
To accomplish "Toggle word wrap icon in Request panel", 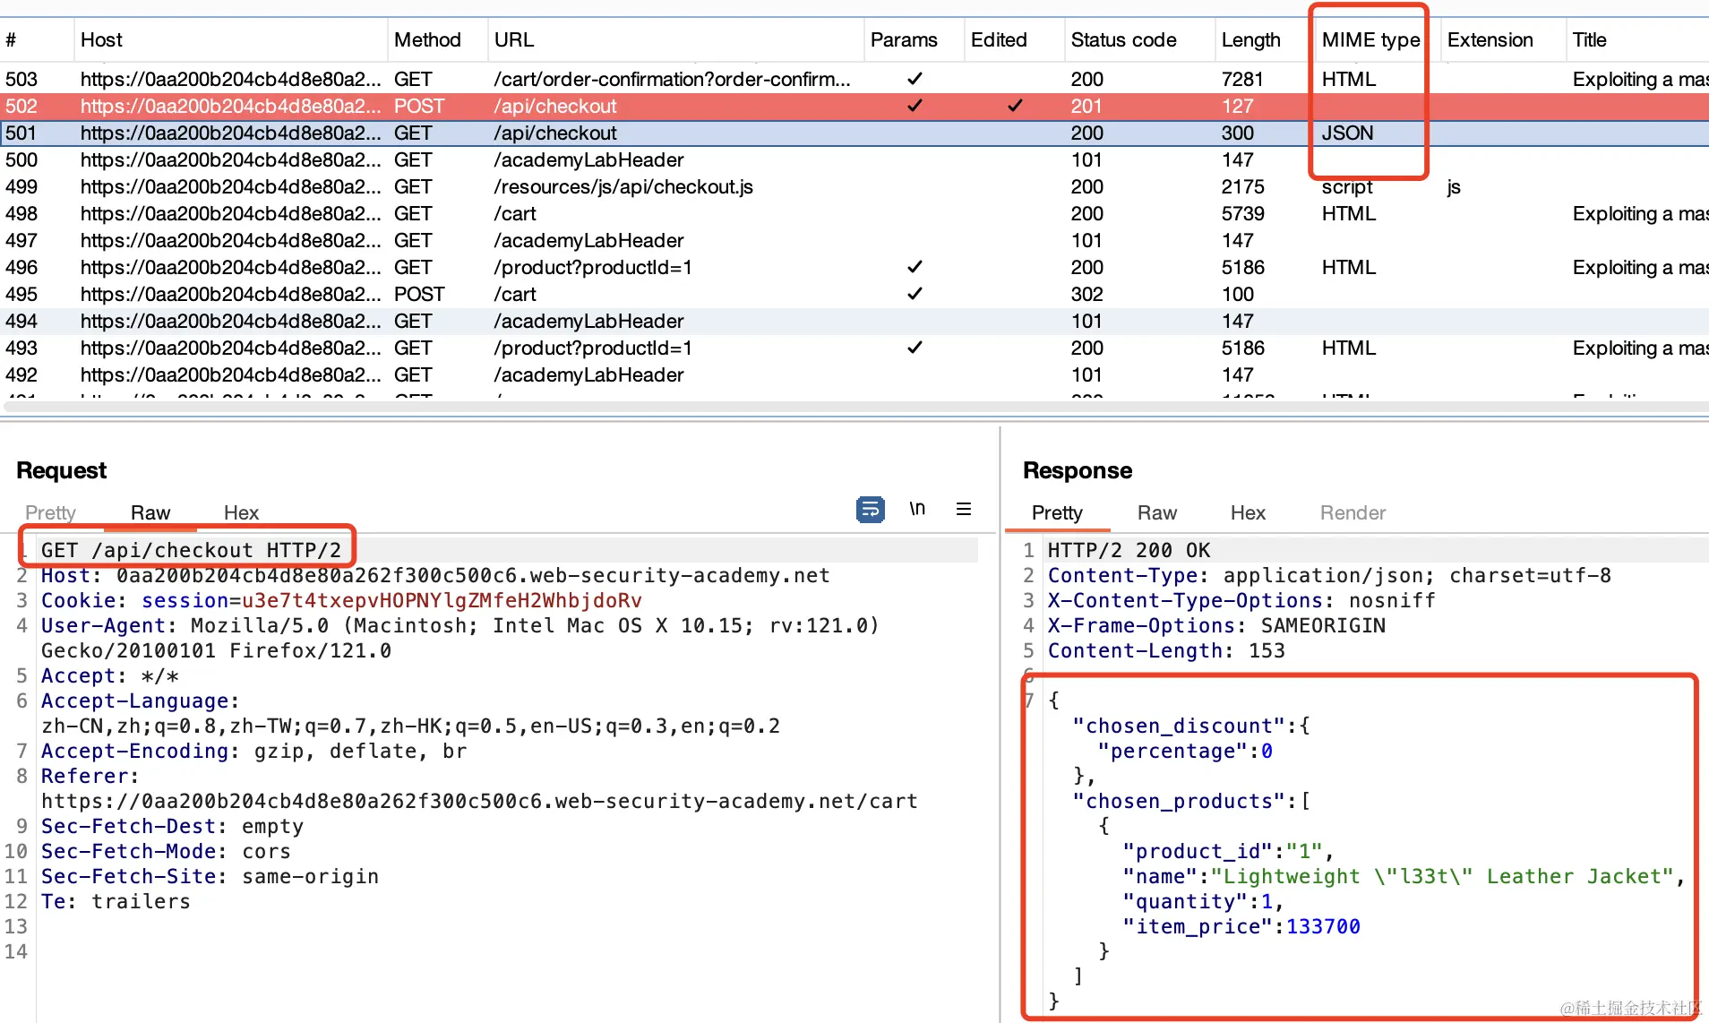I will point(870,509).
